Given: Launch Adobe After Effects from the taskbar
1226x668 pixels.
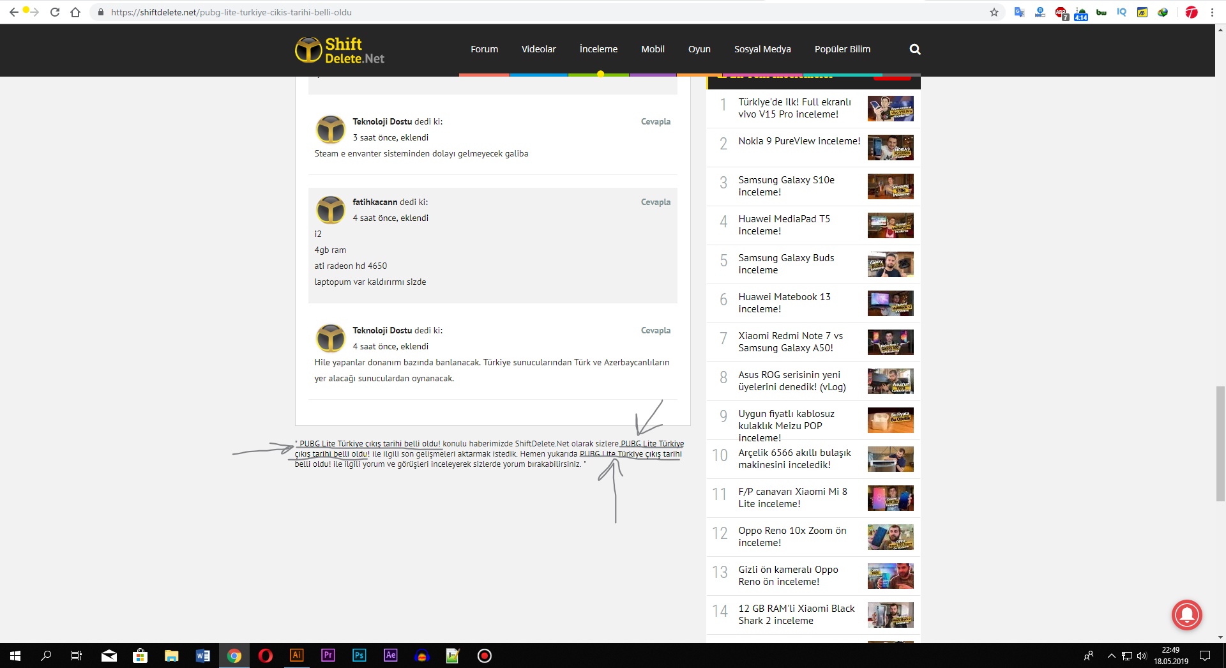Looking at the screenshot, I should (x=391, y=656).
